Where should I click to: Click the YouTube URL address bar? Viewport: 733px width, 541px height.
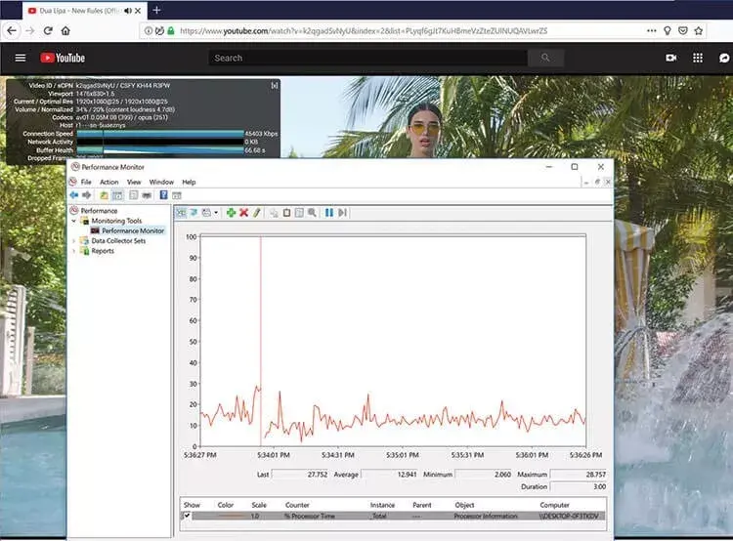coord(364,31)
